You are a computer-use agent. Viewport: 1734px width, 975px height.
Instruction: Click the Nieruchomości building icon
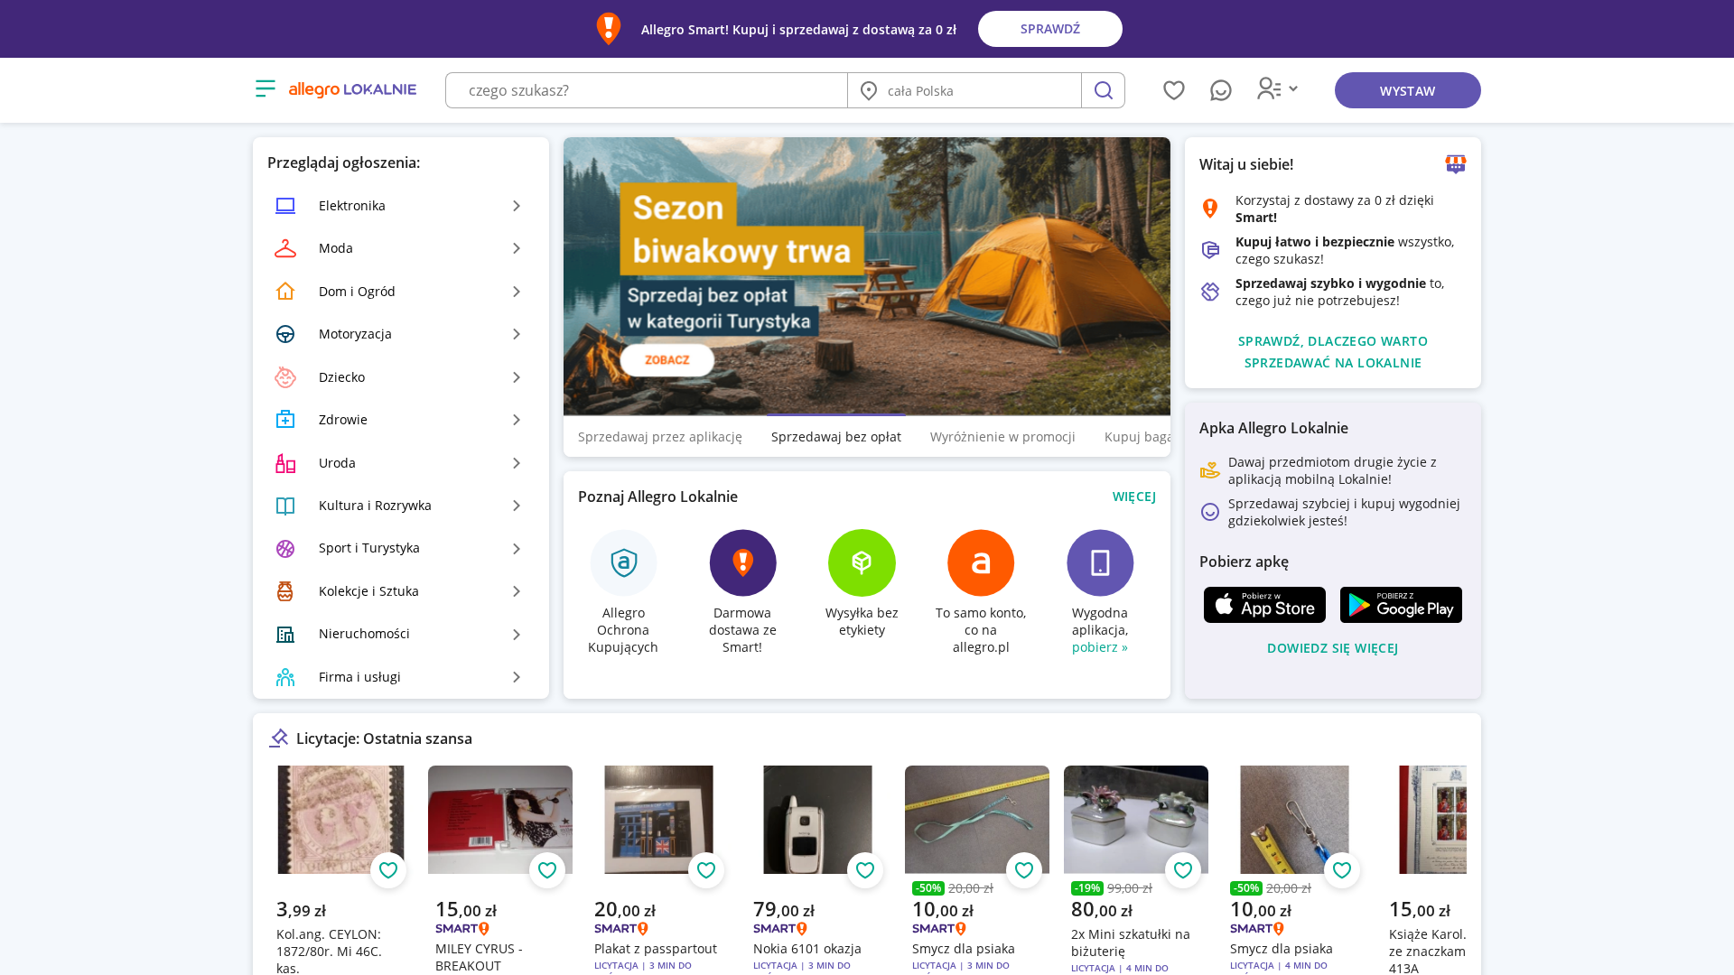(x=285, y=634)
